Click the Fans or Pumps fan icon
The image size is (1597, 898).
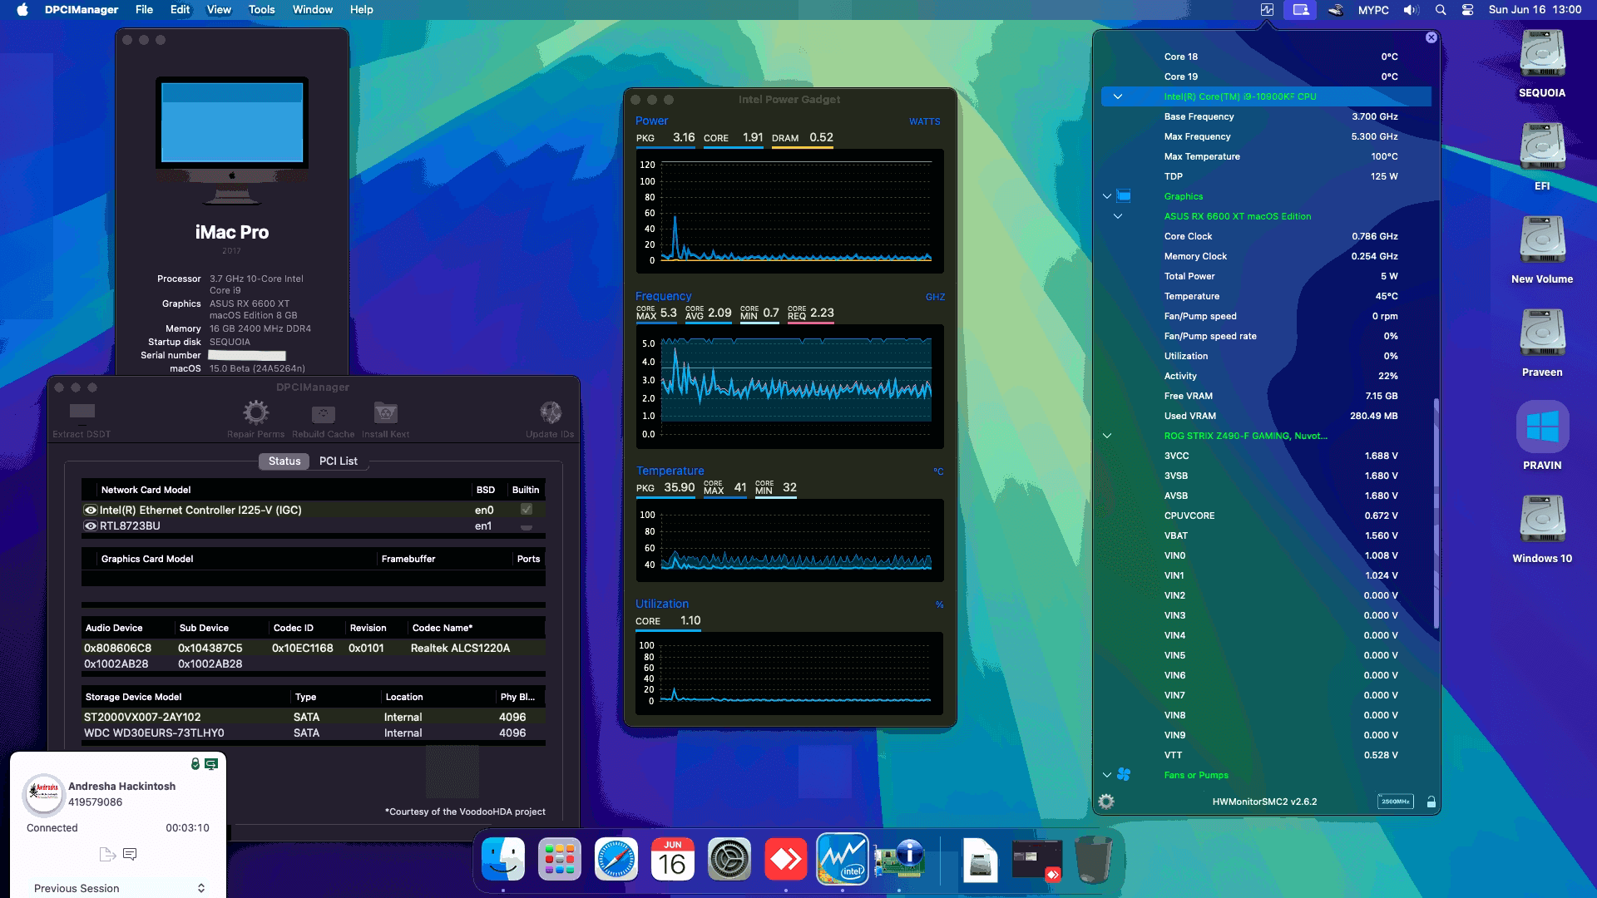1124,774
